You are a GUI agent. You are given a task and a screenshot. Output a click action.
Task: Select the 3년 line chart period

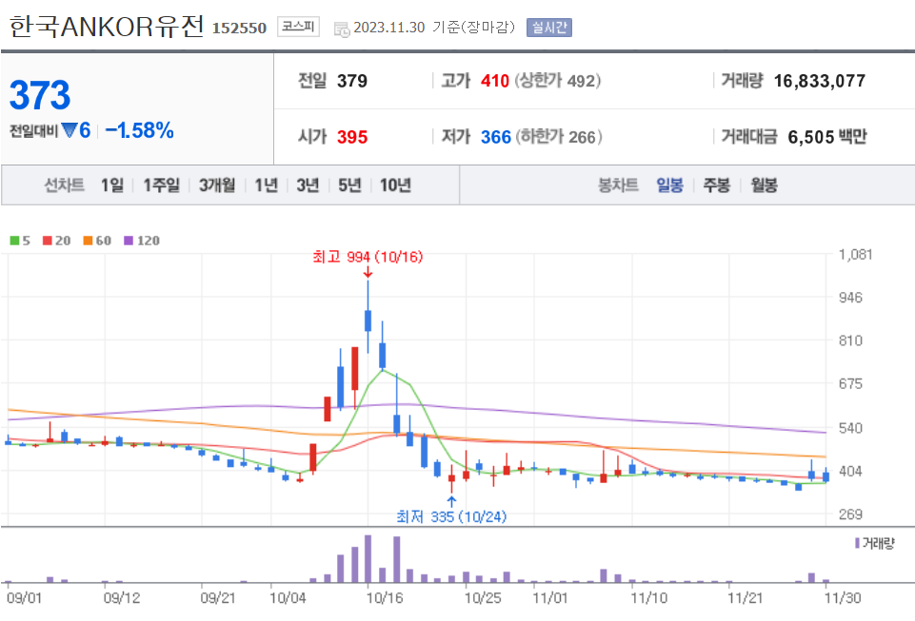click(308, 185)
